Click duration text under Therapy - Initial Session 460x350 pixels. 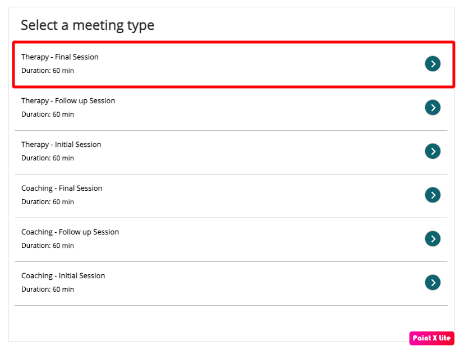[48, 158]
